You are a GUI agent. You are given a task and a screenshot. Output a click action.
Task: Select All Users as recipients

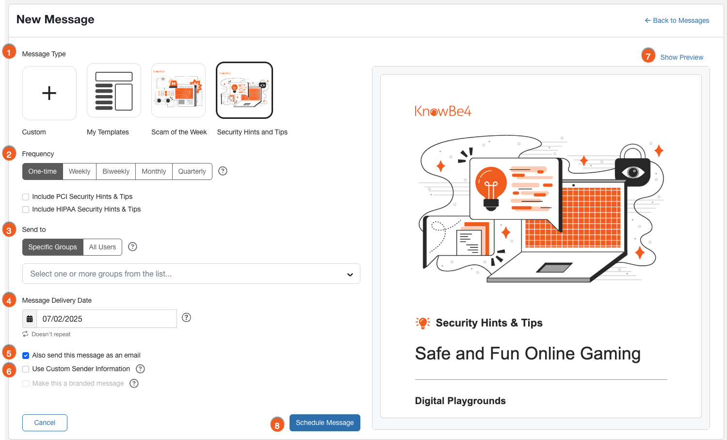tap(102, 247)
